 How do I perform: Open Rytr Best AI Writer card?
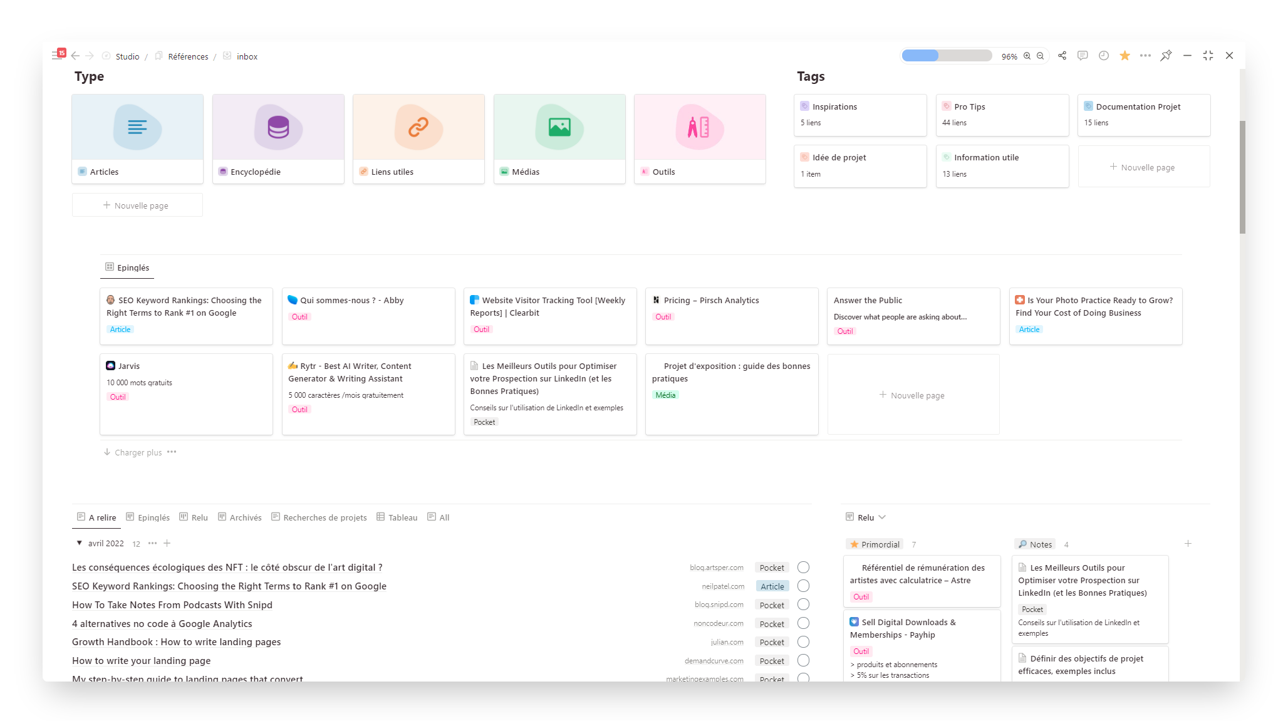pyautogui.click(x=368, y=394)
